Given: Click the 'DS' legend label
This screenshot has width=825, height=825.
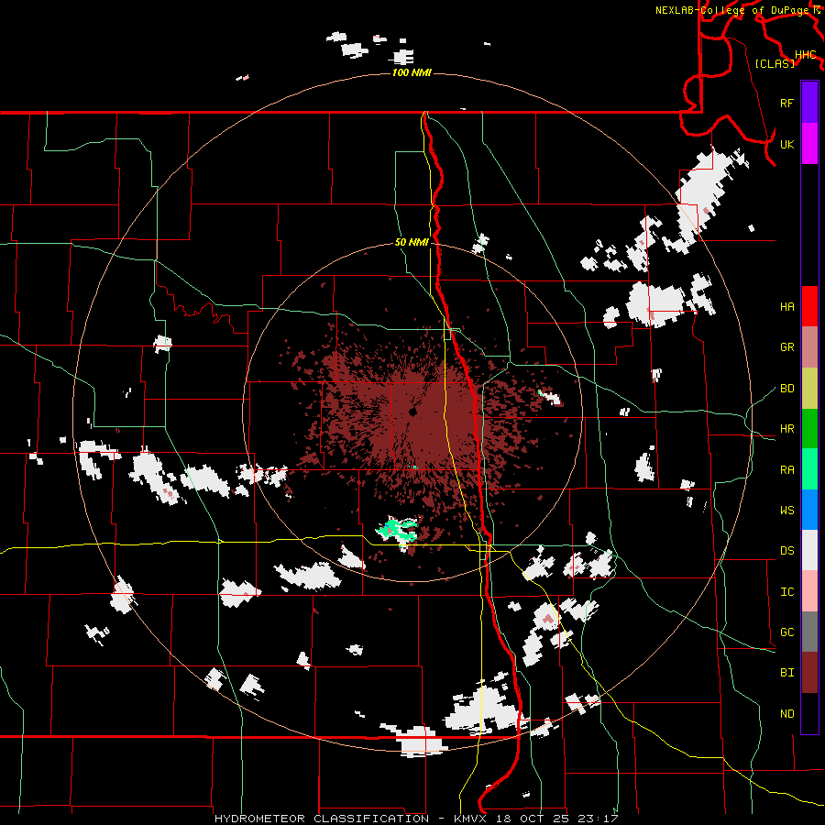Looking at the screenshot, I should (x=786, y=550).
